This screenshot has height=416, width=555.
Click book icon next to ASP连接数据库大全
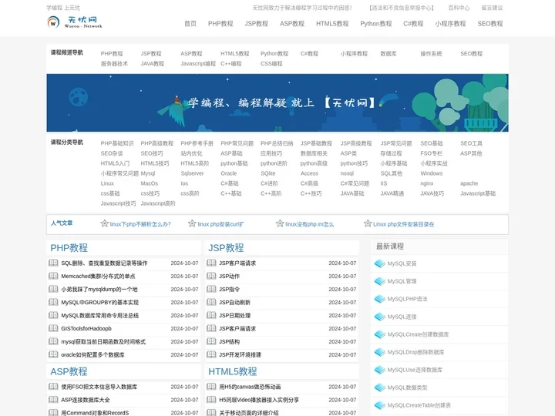(x=53, y=399)
